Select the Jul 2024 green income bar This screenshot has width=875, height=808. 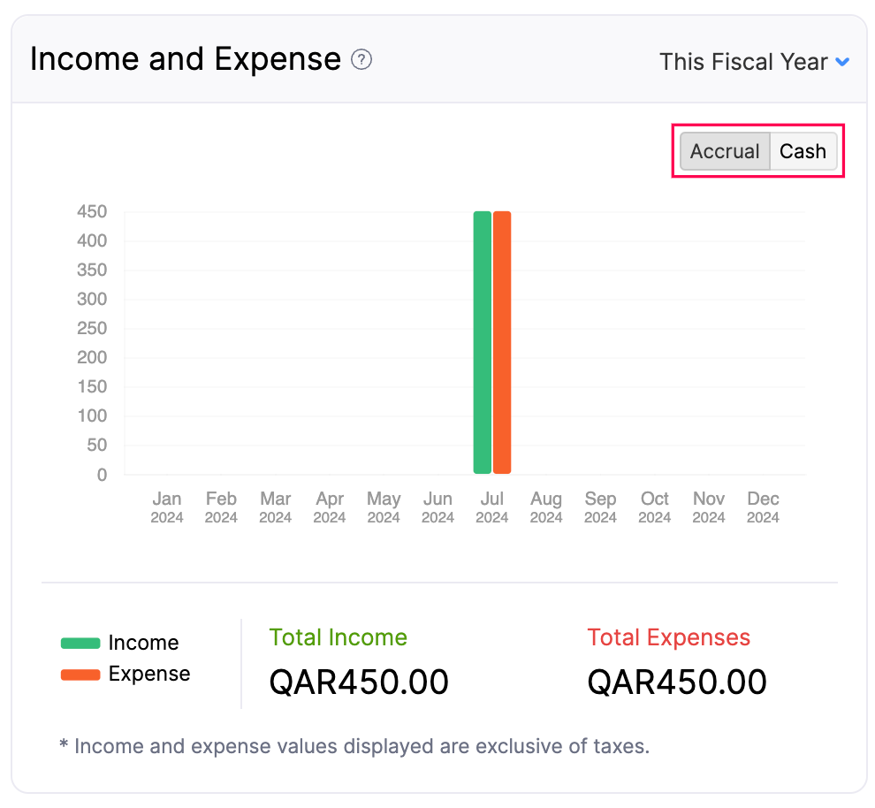coord(481,340)
